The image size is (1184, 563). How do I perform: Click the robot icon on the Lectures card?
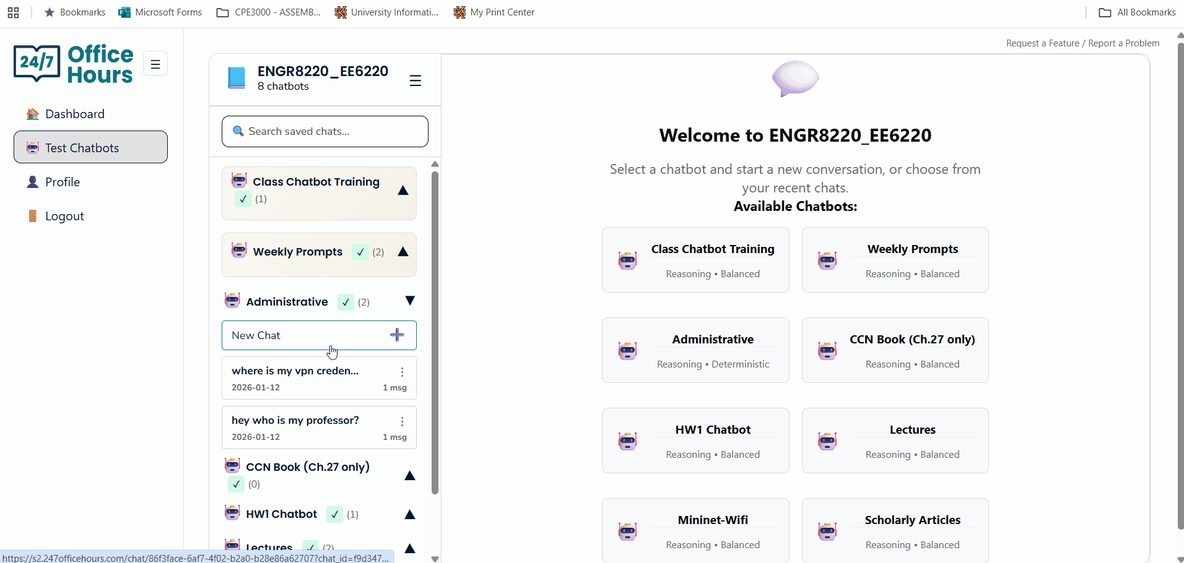click(x=827, y=441)
